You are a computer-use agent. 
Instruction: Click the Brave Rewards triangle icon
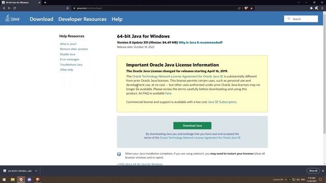pyautogui.click(x=252, y=8)
